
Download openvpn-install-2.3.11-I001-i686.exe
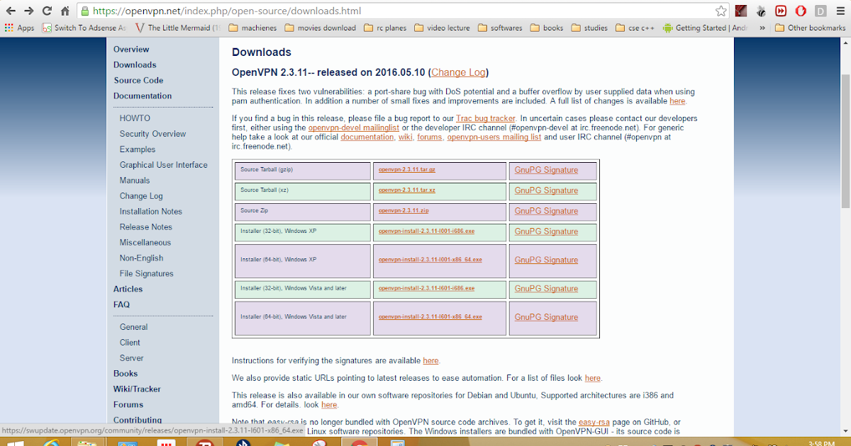(x=427, y=231)
